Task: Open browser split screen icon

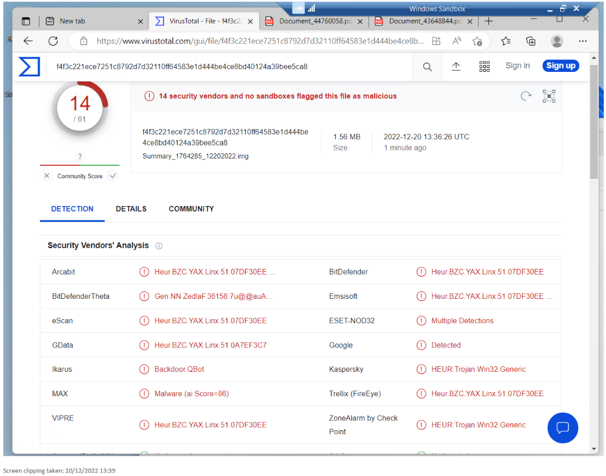Action: click(x=436, y=41)
